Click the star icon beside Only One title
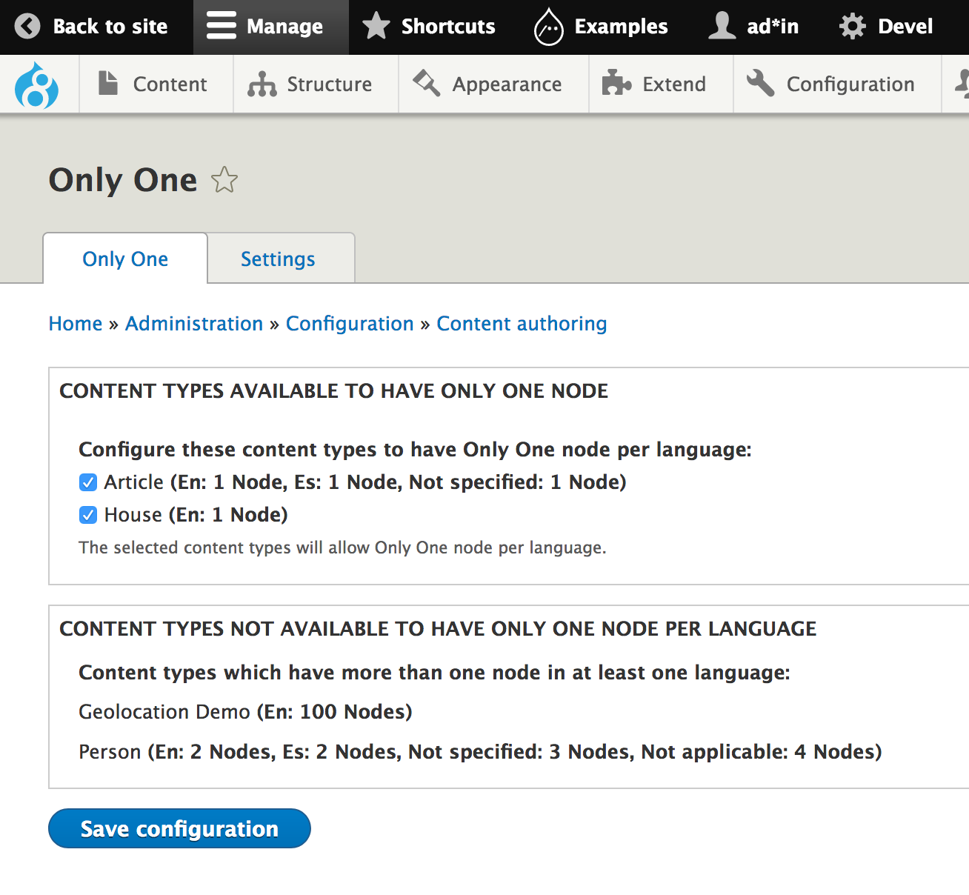 point(224,180)
